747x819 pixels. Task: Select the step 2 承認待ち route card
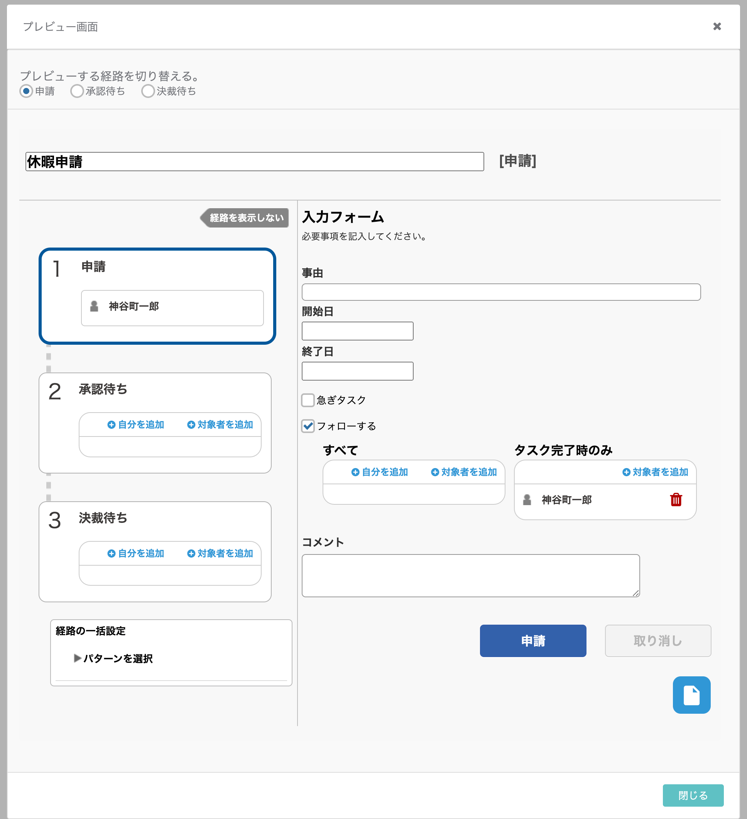[155, 423]
